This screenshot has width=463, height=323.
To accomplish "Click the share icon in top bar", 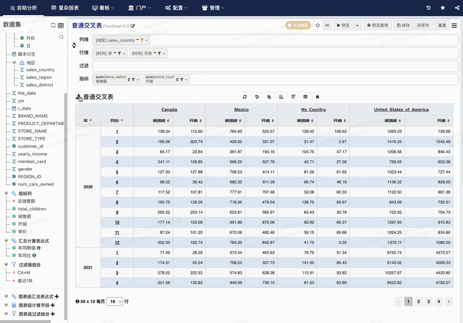I will click(457, 8).
